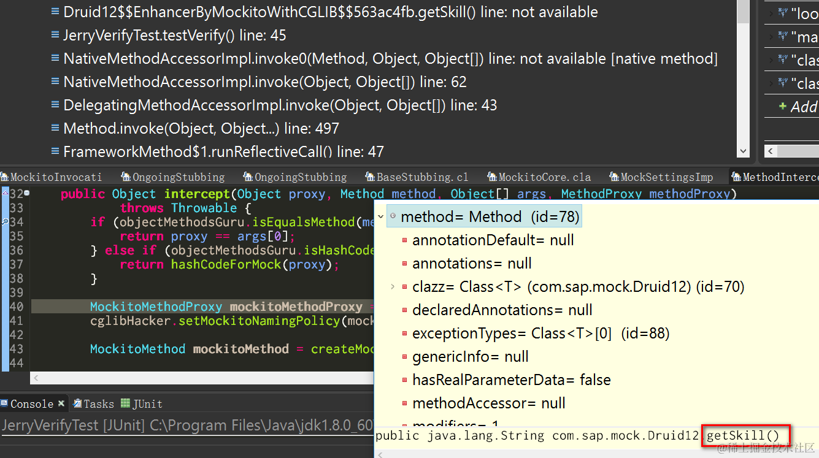The width and height of the screenshot is (819, 458).
Task: Click the left arrow of popup detail scrollbar
Action: (380, 454)
